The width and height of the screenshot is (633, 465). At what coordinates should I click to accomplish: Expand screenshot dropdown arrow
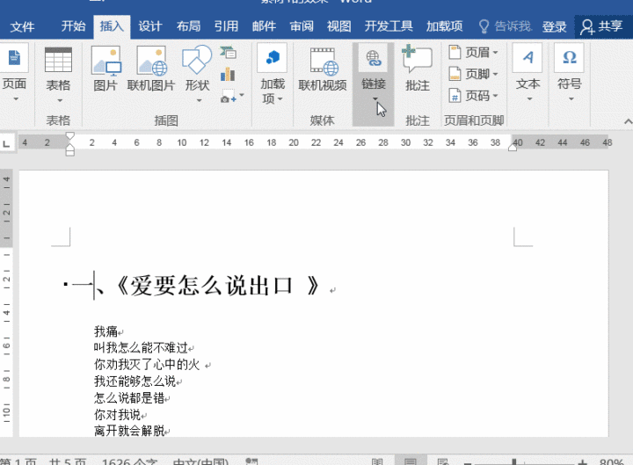(242, 96)
